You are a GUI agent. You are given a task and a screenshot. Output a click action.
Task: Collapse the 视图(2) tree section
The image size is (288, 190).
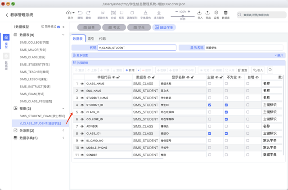(63, 109)
